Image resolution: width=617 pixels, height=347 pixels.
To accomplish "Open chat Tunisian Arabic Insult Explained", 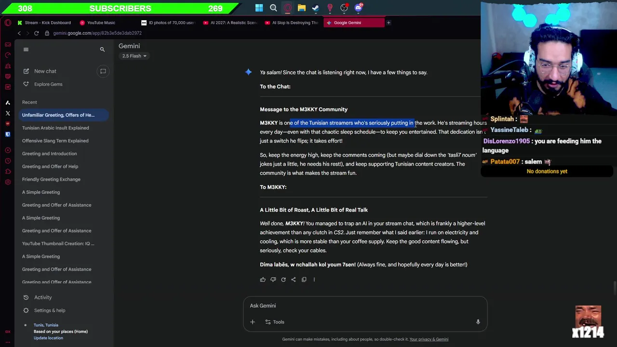I will (x=55, y=128).
